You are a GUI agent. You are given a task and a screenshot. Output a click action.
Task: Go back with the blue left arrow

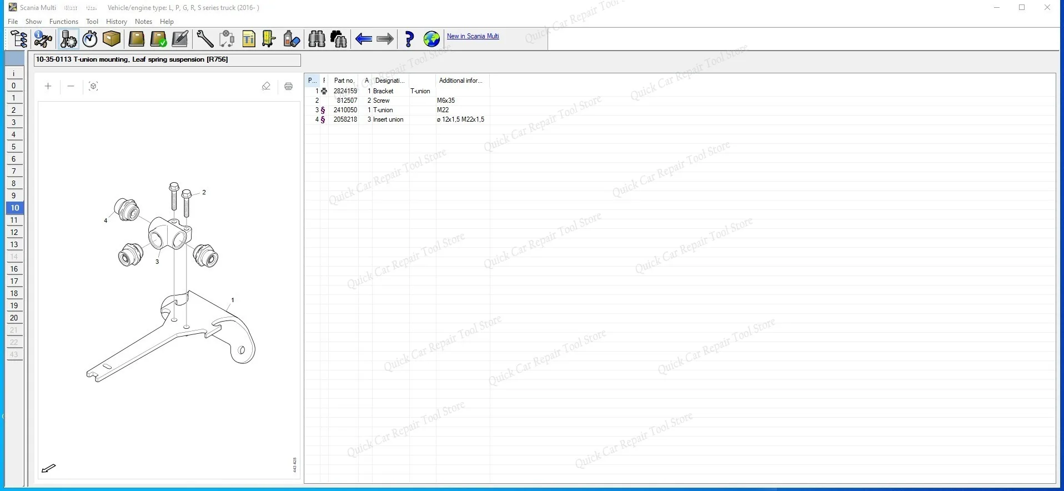pos(364,39)
